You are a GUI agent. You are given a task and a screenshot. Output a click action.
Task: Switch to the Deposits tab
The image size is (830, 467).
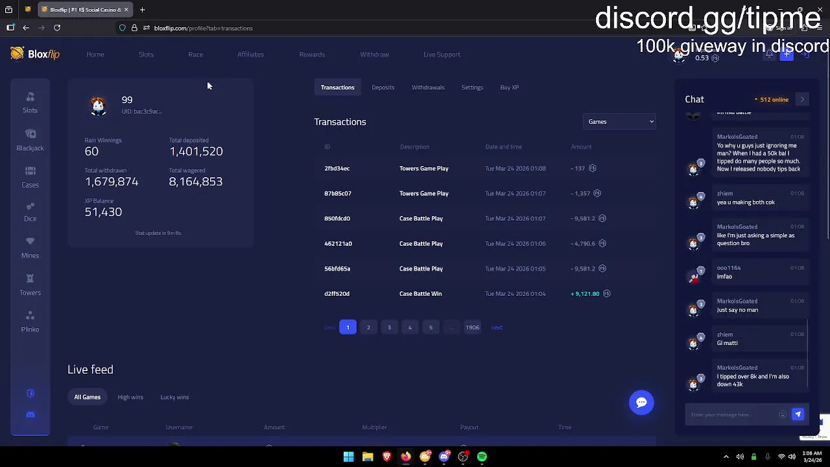point(383,87)
